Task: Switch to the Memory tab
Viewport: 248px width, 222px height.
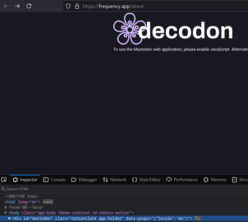Action: (215, 180)
